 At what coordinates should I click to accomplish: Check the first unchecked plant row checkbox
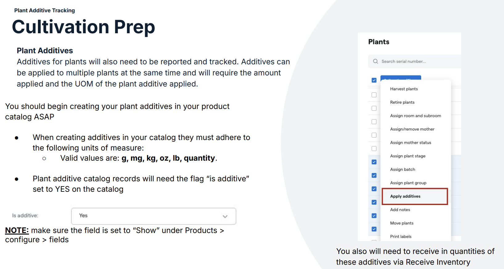click(374, 95)
